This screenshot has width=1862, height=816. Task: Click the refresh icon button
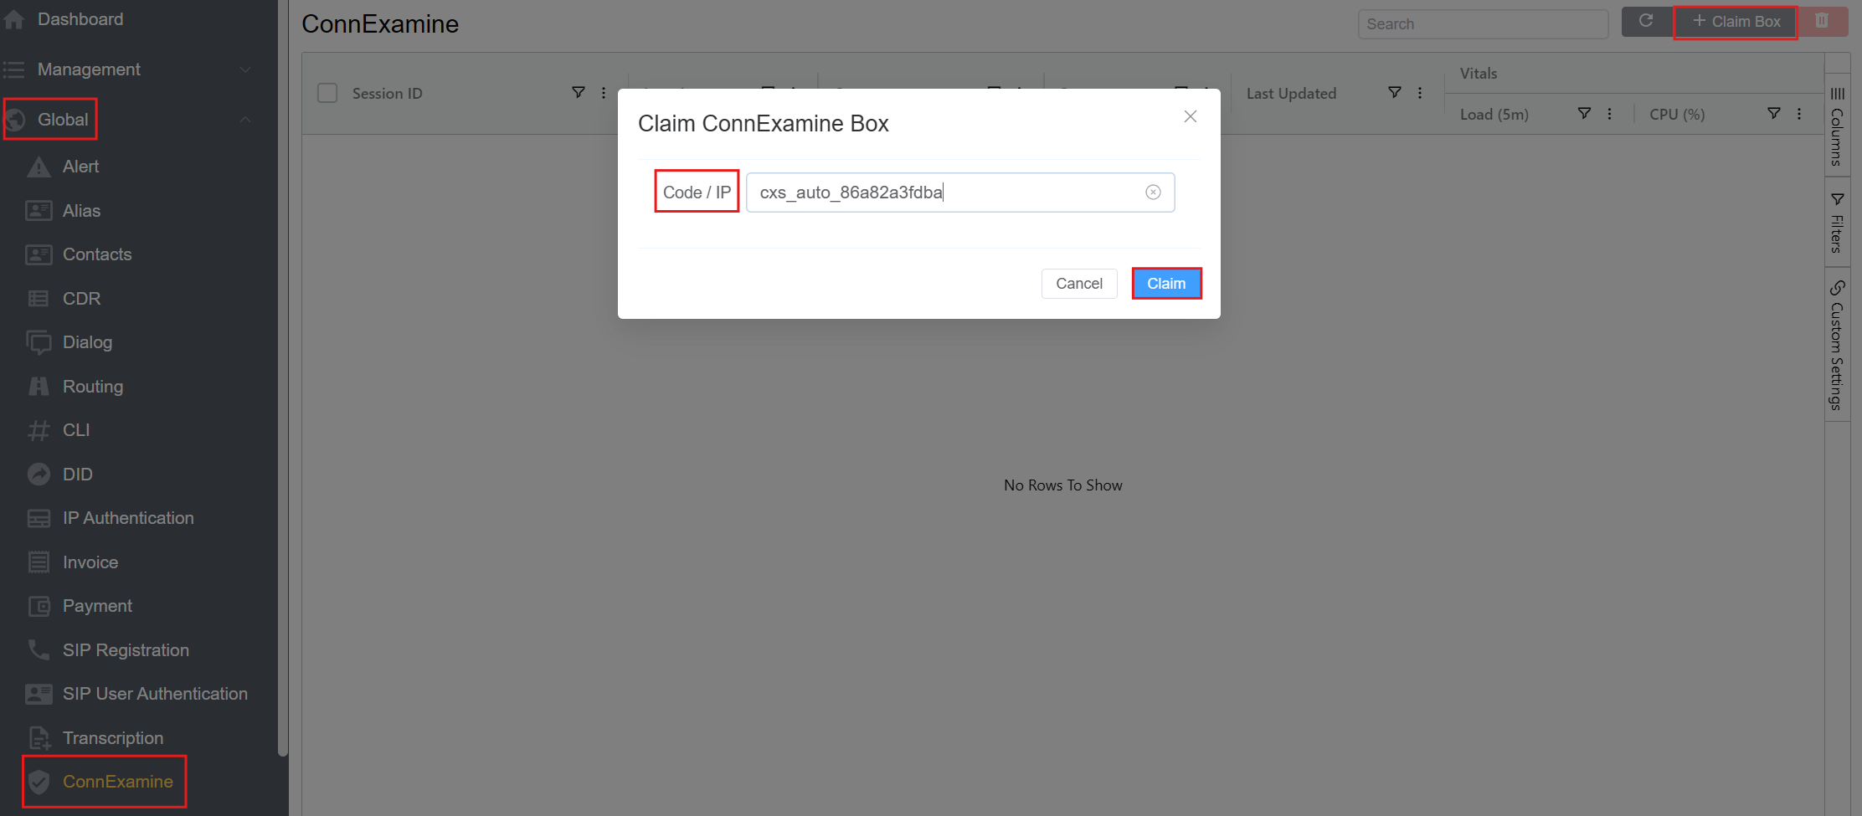click(x=1646, y=21)
